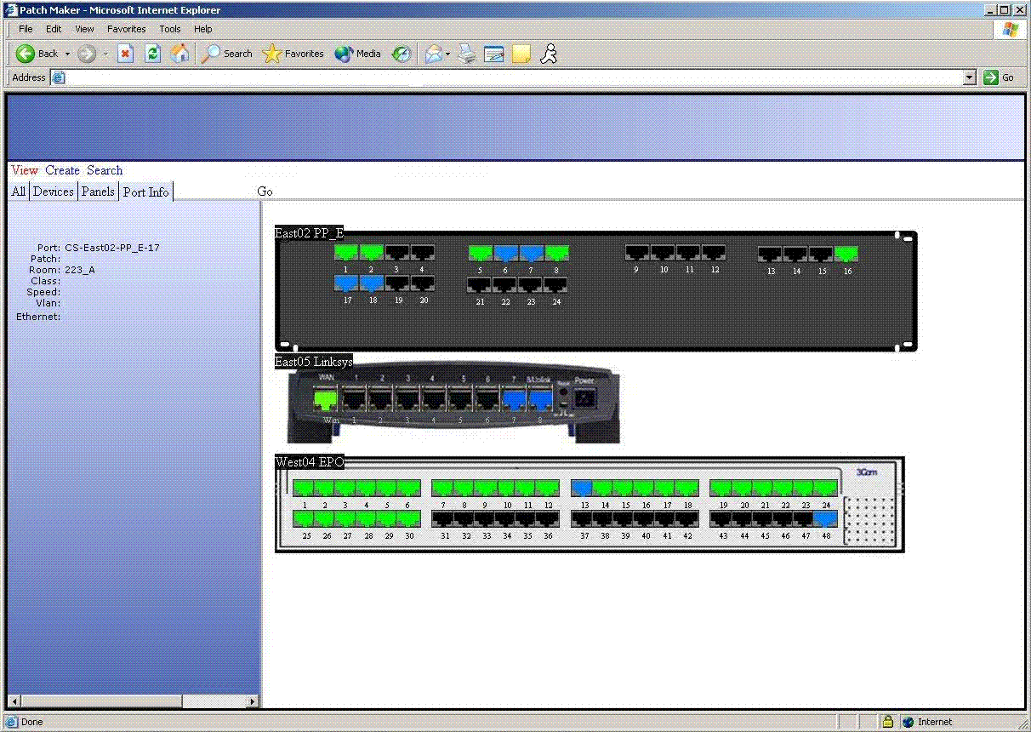Click the Create link
This screenshot has width=1031, height=732.
62,170
